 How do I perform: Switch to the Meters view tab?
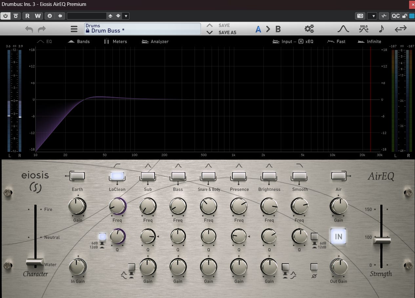click(x=115, y=41)
